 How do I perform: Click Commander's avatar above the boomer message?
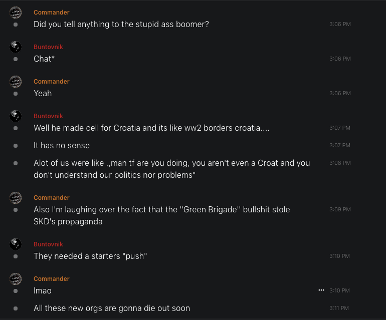[x=16, y=13]
